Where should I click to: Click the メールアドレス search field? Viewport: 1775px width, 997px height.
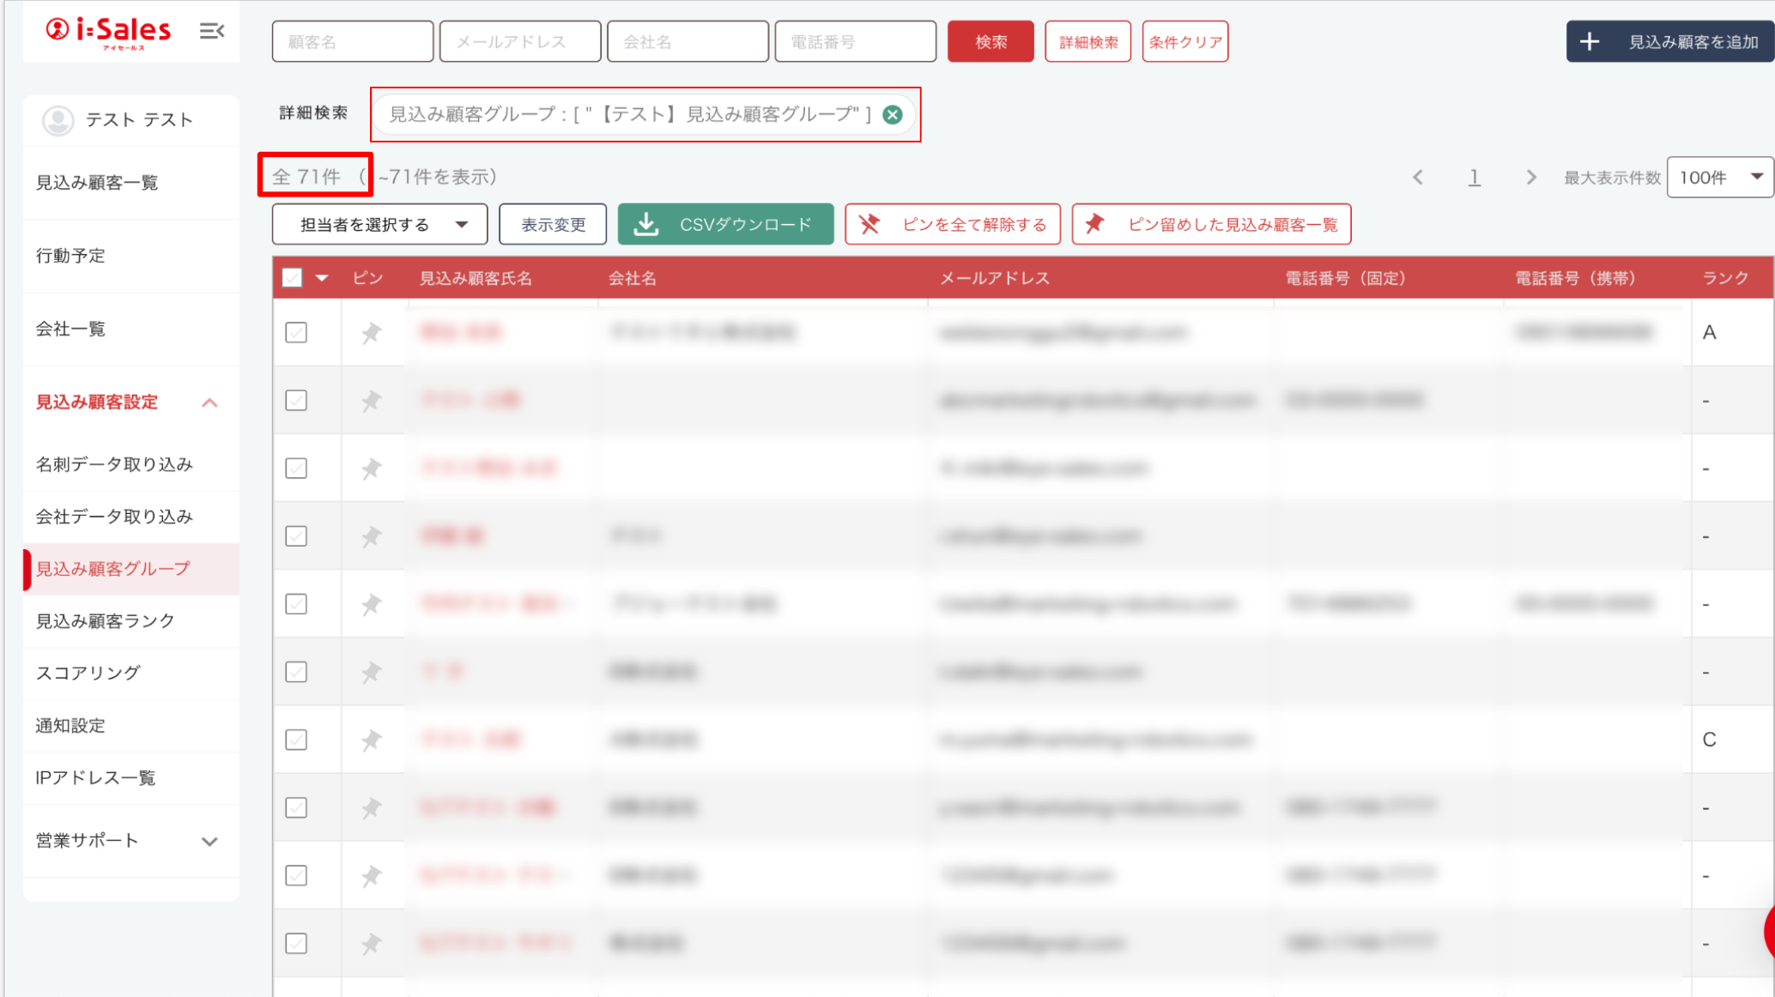pos(519,42)
